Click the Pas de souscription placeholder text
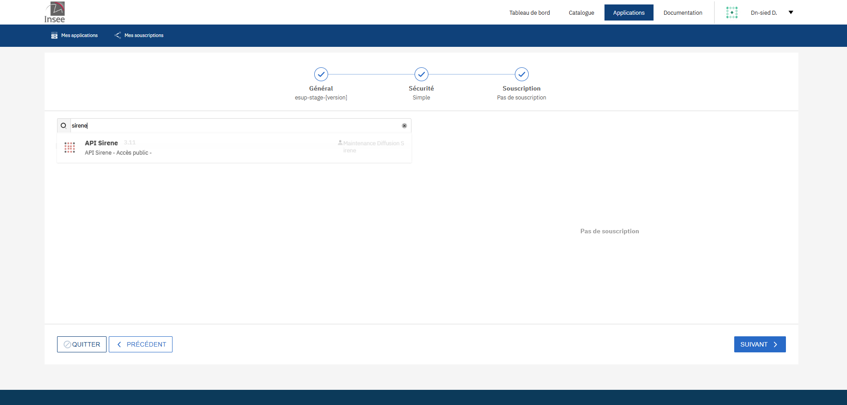Screen dimensions: 847x405 [609, 231]
